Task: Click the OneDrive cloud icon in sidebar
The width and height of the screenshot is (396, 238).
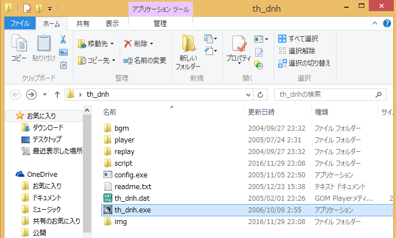Action: [x=20, y=174]
